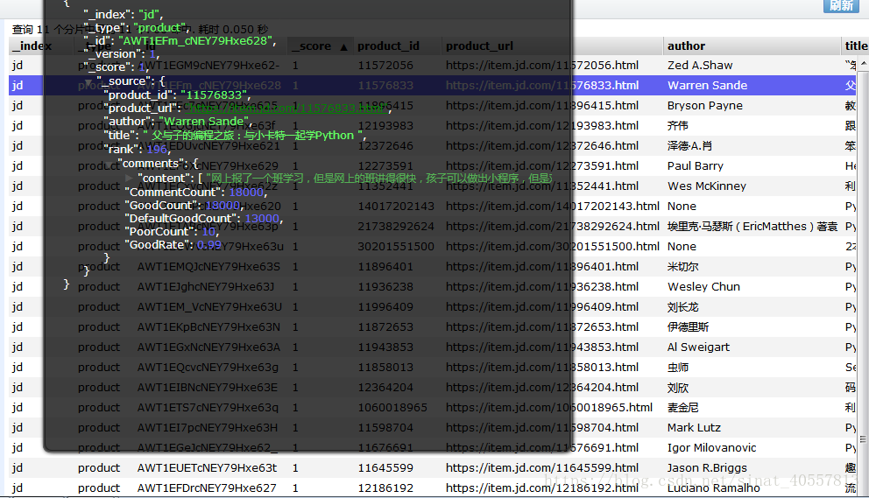
Task: Select author cell Warren Sande in highlighted row
Action: click(x=707, y=85)
